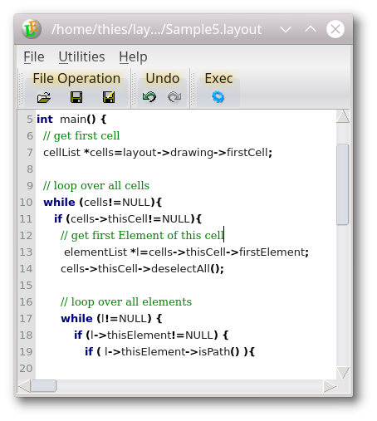
Task: Click the 'while (cells!=NULL){' line
Action: 102,203
